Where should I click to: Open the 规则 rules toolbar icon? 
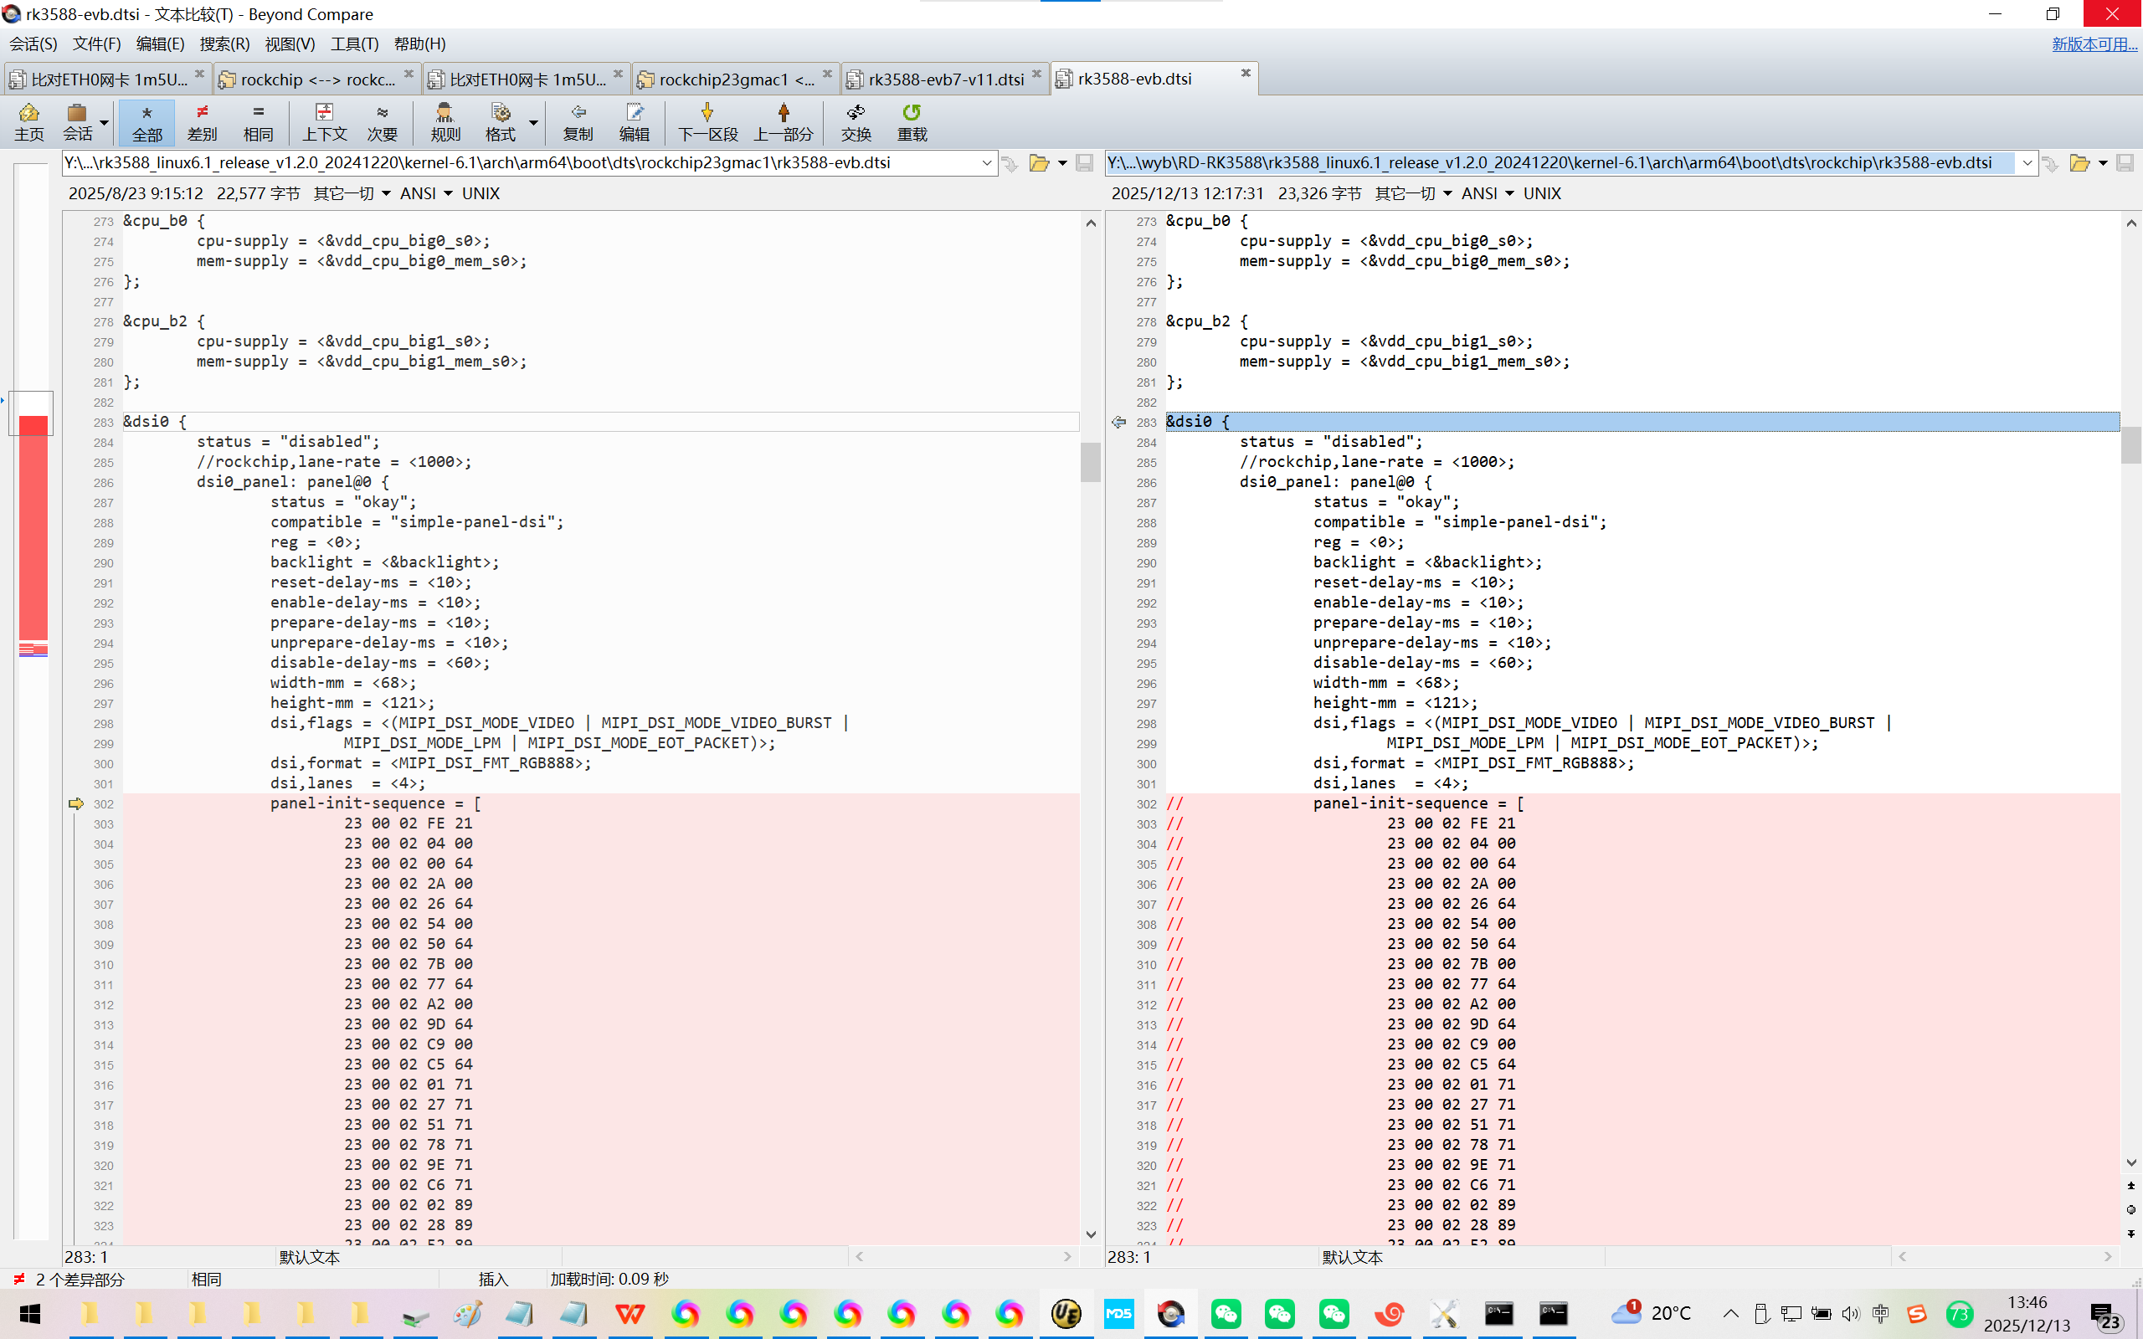(x=445, y=122)
